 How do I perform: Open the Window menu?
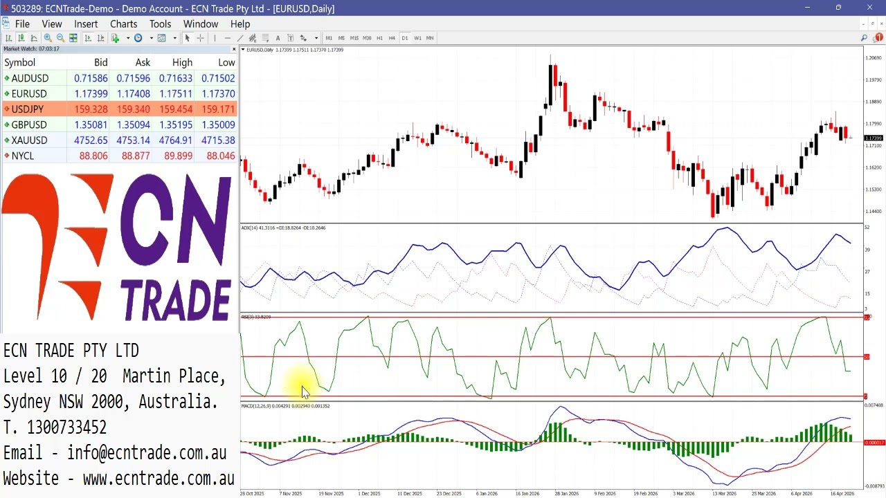(x=201, y=24)
